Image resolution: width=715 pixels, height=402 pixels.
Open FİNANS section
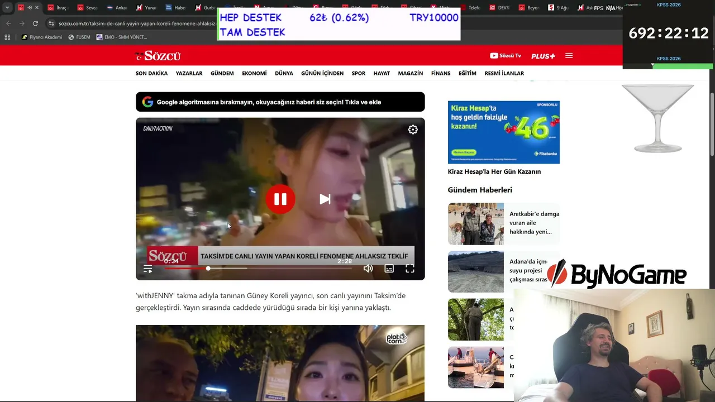coord(441,73)
